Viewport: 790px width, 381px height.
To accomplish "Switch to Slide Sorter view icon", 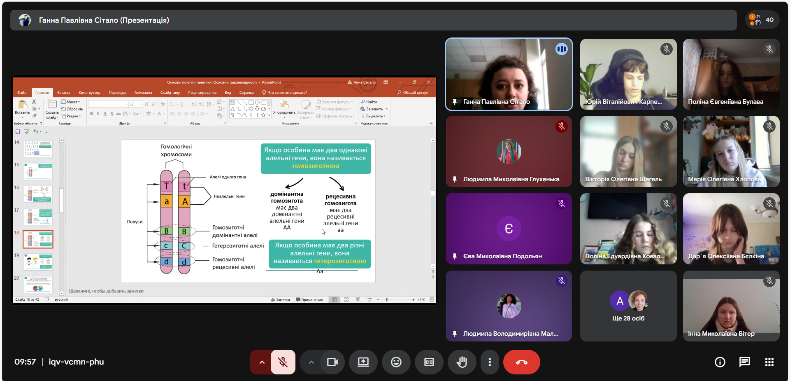I will coord(346,299).
